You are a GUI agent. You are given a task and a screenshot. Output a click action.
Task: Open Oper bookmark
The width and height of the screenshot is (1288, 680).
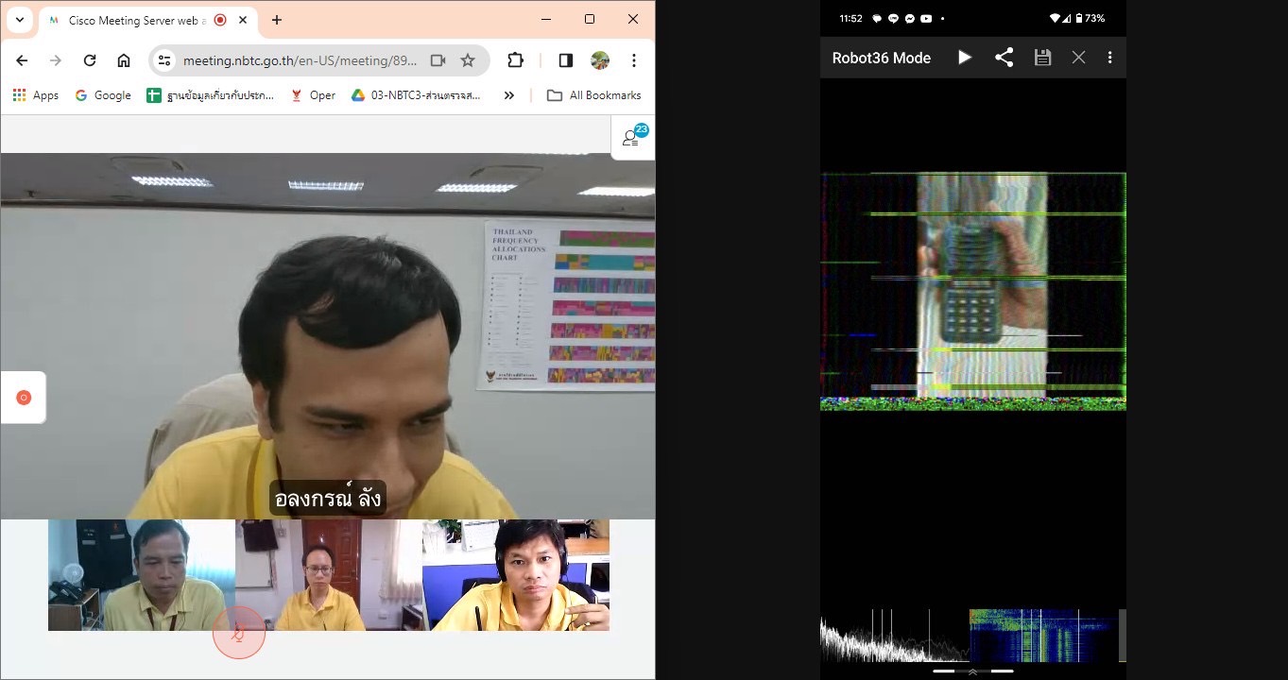(313, 95)
